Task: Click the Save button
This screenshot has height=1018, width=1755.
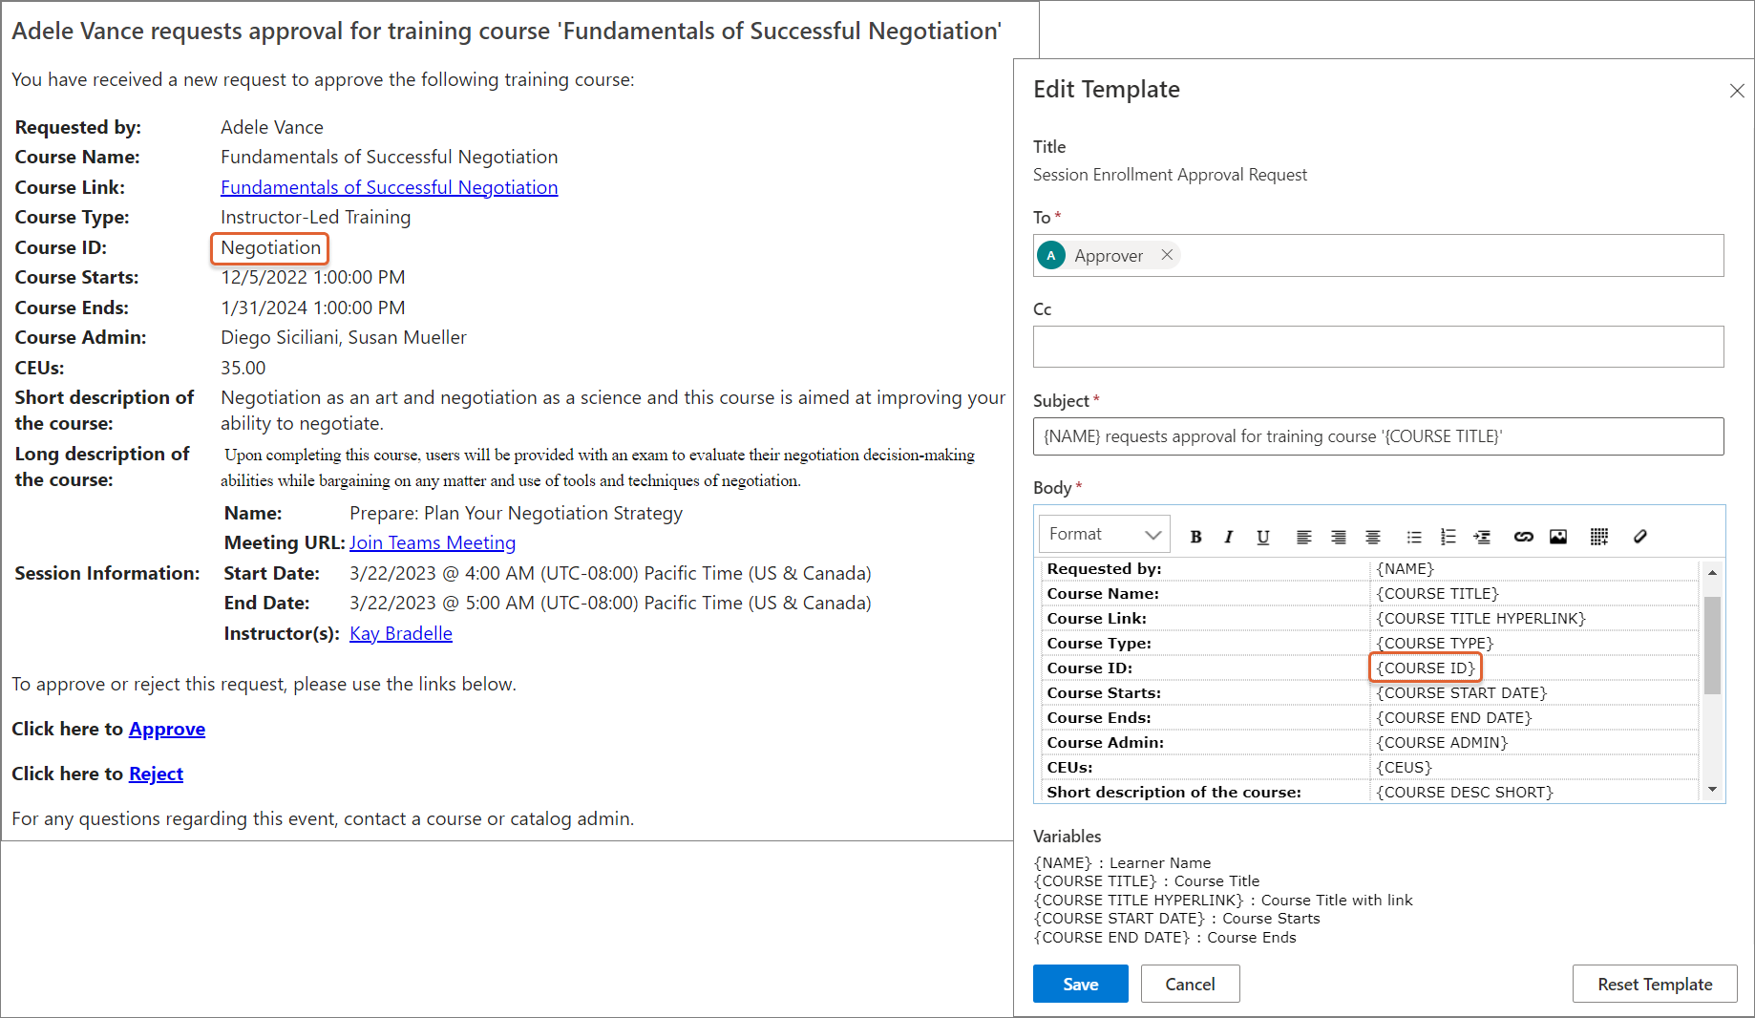Action: click(1080, 984)
